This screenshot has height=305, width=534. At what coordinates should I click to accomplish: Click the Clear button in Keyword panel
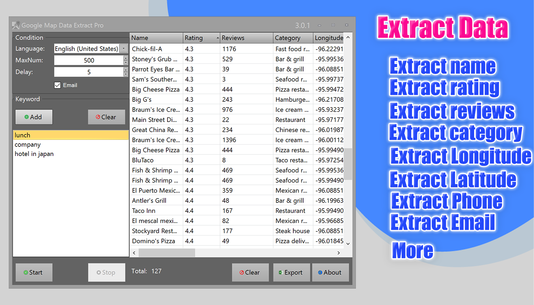pos(106,117)
